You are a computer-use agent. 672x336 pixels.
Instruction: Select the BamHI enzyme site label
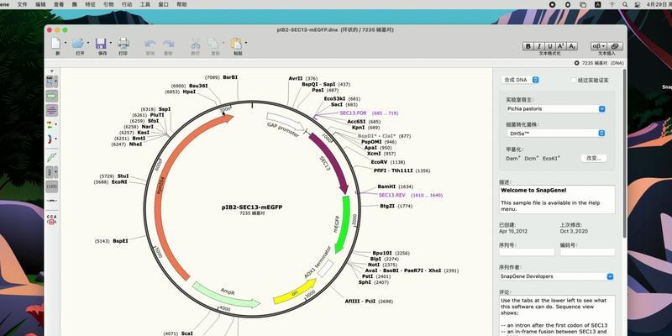pyautogui.click(x=386, y=186)
